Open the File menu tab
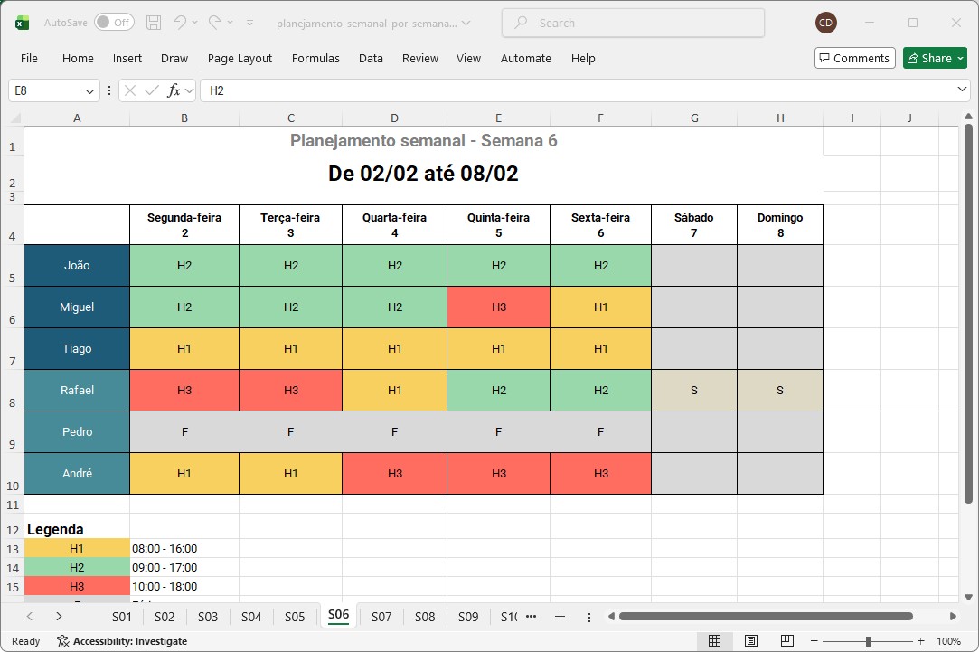Screen dimensions: 979x652 [29, 58]
